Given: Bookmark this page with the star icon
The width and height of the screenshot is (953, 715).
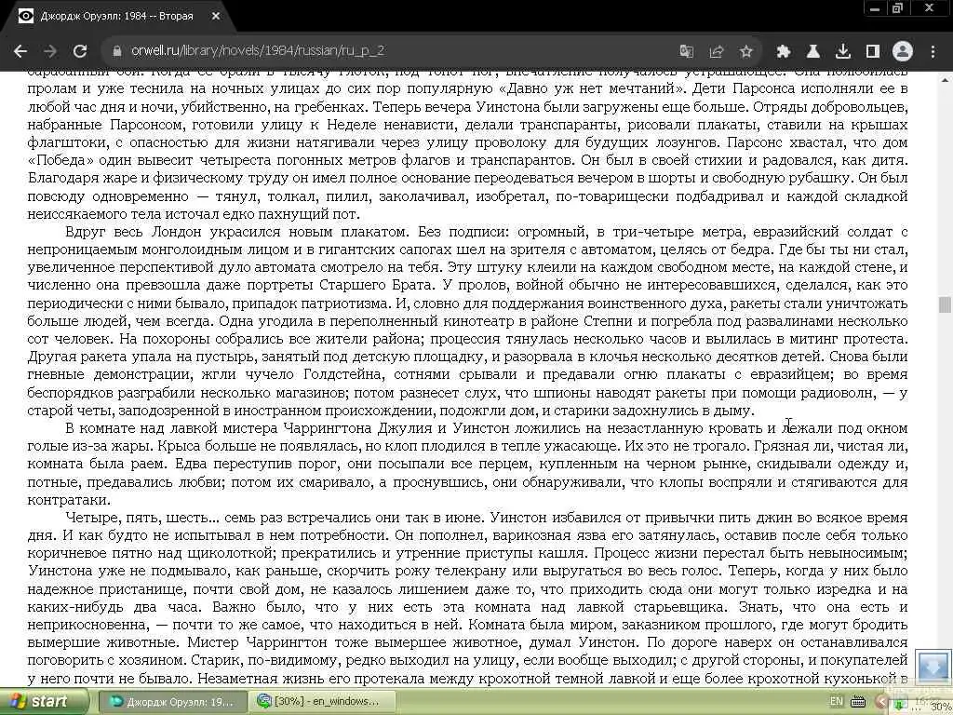Looking at the screenshot, I should (745, 51).
